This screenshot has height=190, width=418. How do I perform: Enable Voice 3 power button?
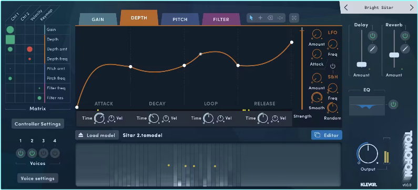pyautogui.click(x=44, y=153)
